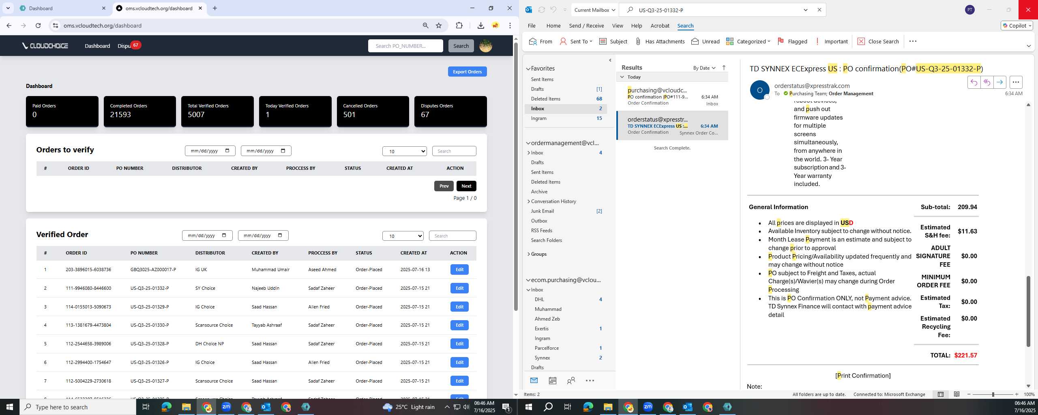Viewport: 1038px width, 415px height.
Task: Forward the TD SYNNEX email
Action: click(x=999, y=82)
